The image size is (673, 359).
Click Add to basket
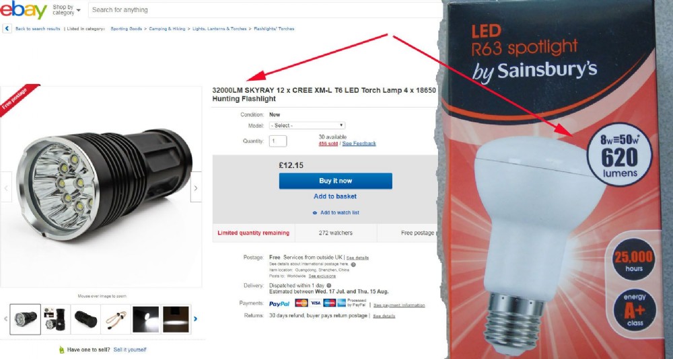335,196
